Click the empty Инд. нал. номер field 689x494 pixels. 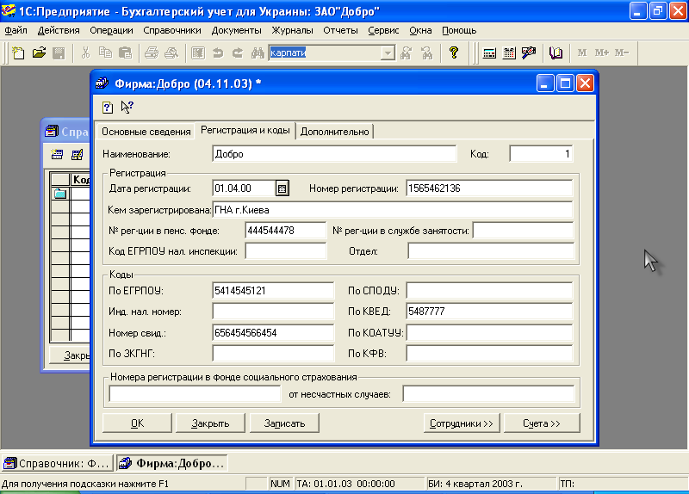[x=273, y=312]
